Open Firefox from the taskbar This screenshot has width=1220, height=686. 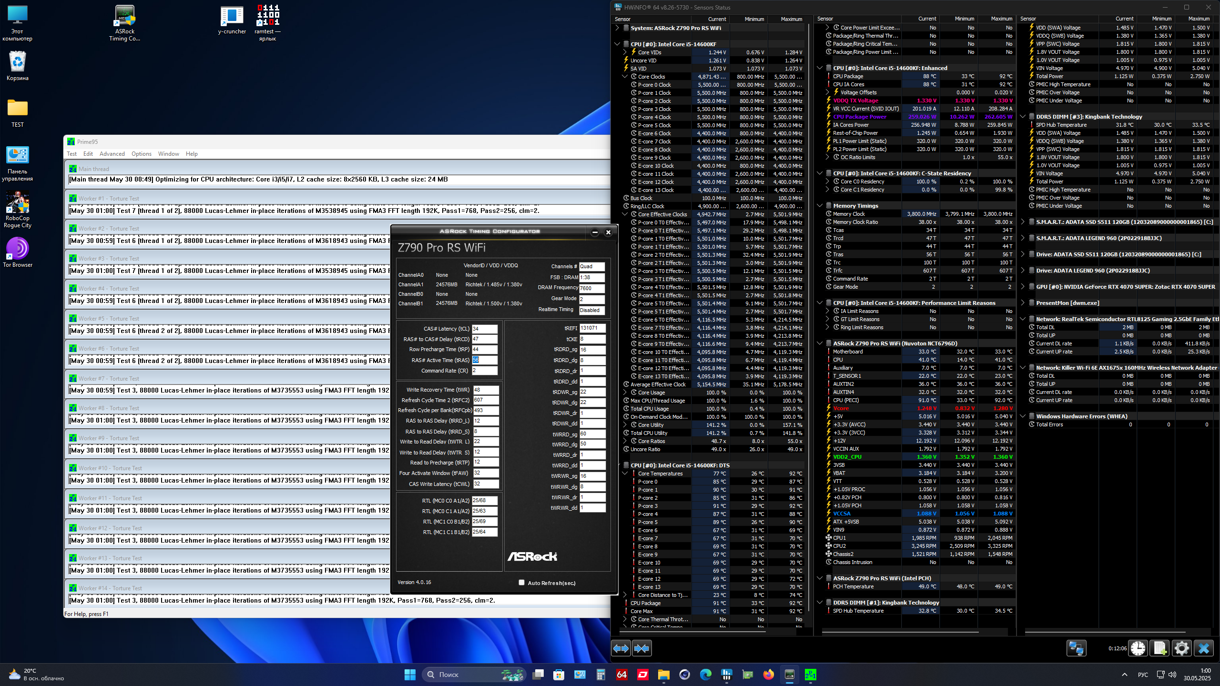(768, 675)
